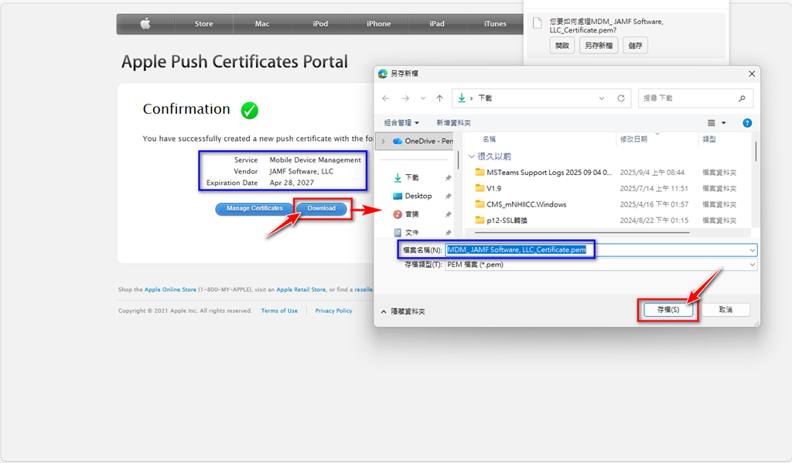Sort files by 修改日期 column header
792x463 pixels.
pos(633,139)
